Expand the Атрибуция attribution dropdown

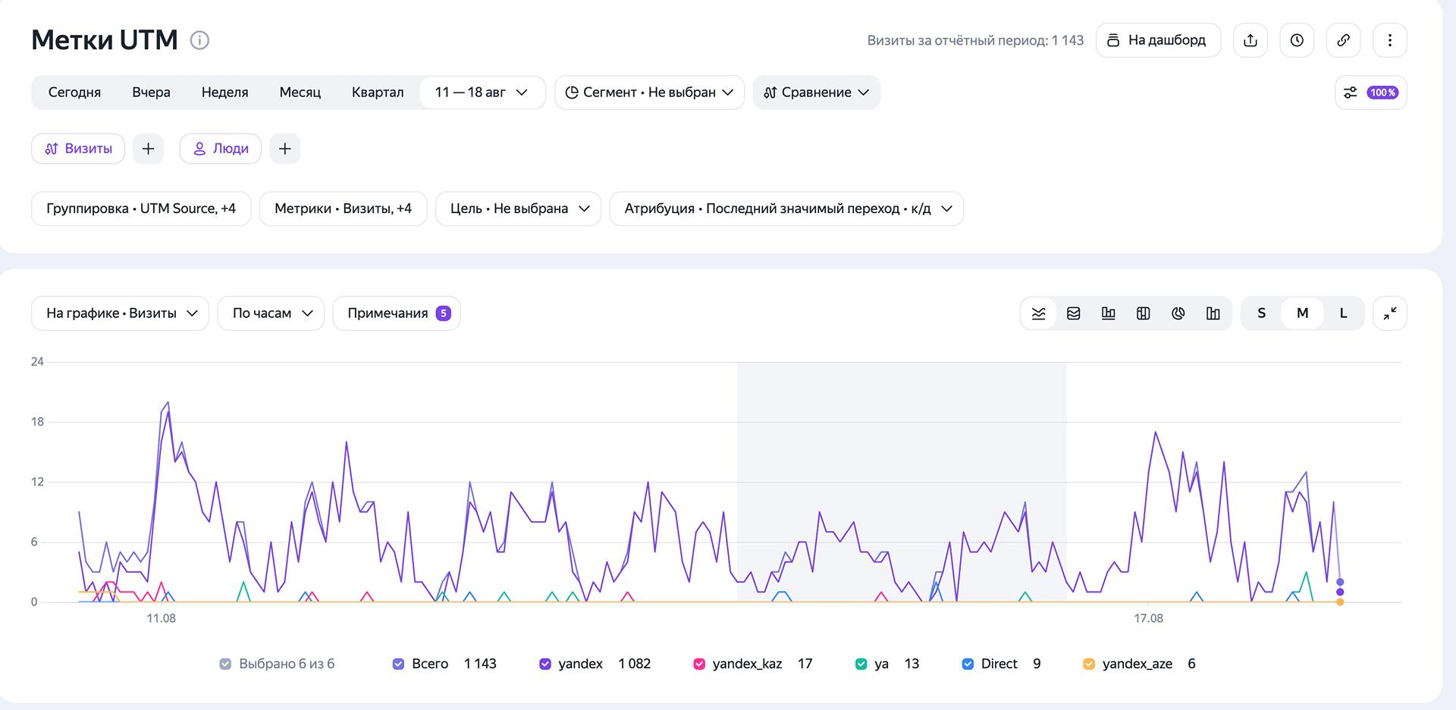[786, 209]
